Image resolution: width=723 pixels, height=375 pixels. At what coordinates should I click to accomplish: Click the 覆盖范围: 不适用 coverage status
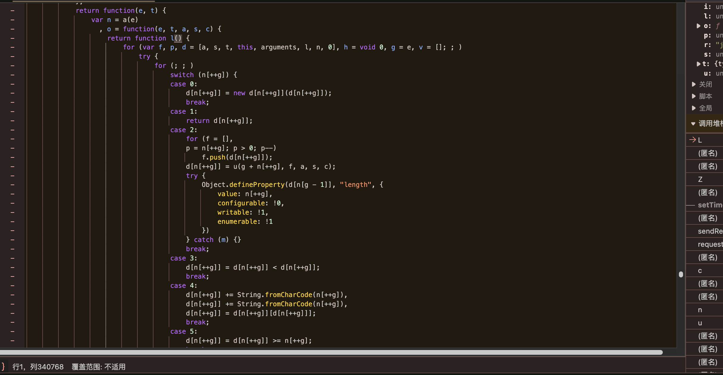point(99,367)
